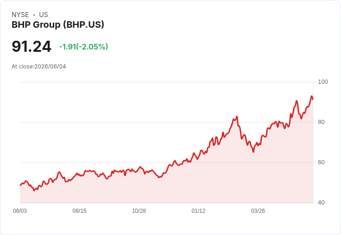This screenshot has width=341, height=235.
Task: Click the At close:2026/06/04 date label
Action: (39, 67)
